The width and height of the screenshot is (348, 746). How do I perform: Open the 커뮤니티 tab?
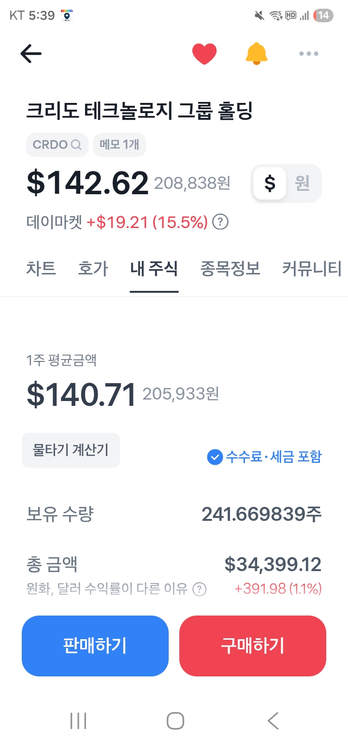(311, 269)
